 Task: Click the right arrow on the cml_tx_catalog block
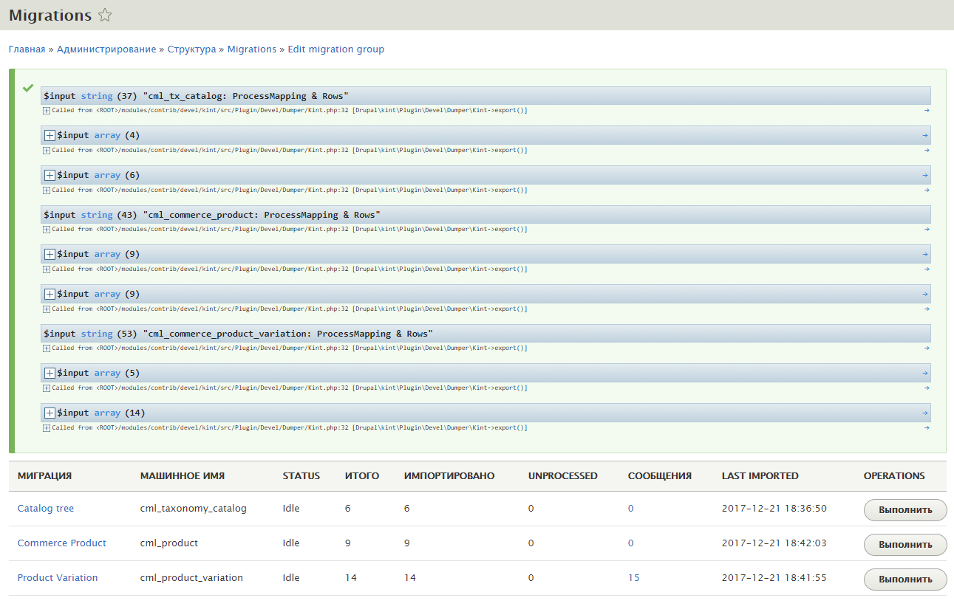[x=926, y=109]
